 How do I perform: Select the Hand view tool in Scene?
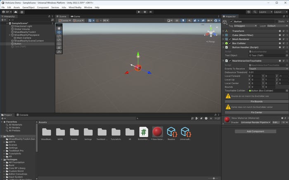pyautogui.click(x=59, y=28)
